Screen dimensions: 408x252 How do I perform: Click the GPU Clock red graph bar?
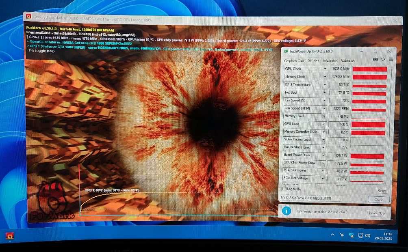point(370,69)
